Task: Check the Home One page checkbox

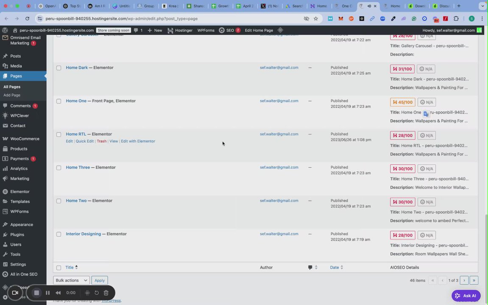Action: pos(59,101)
